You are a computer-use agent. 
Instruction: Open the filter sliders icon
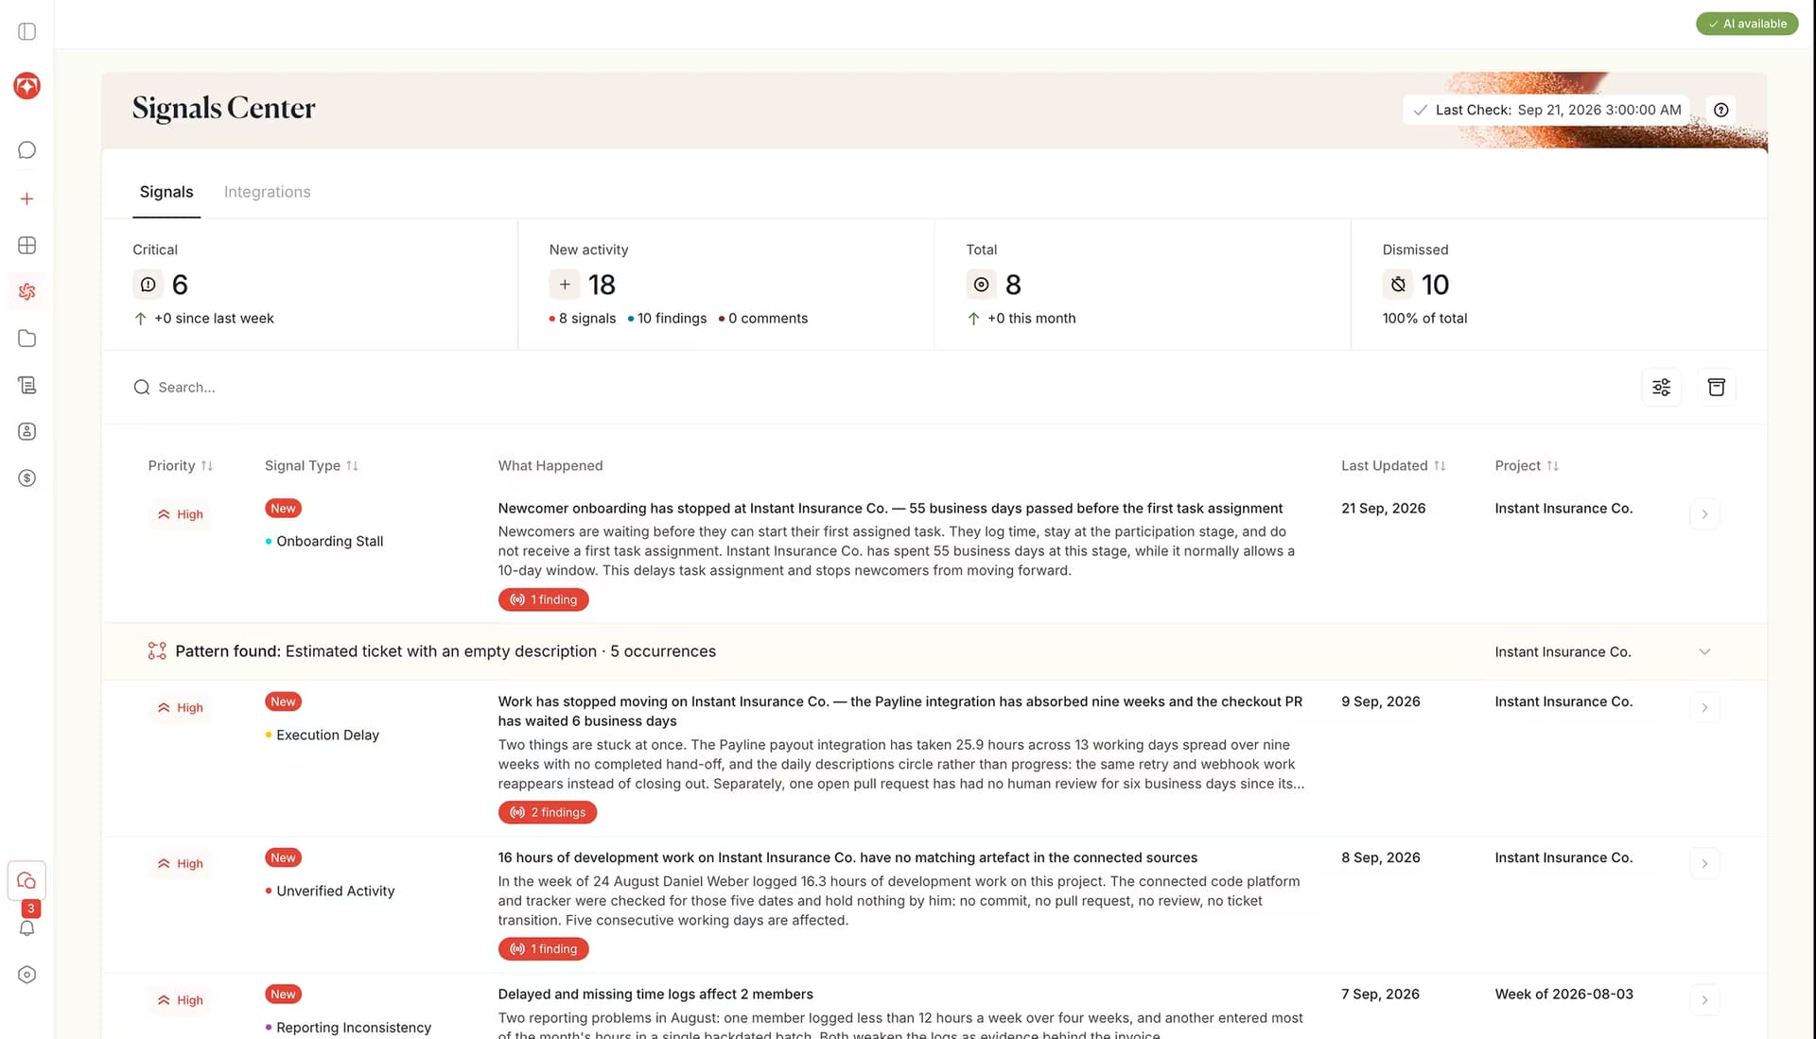(1662, 387)
